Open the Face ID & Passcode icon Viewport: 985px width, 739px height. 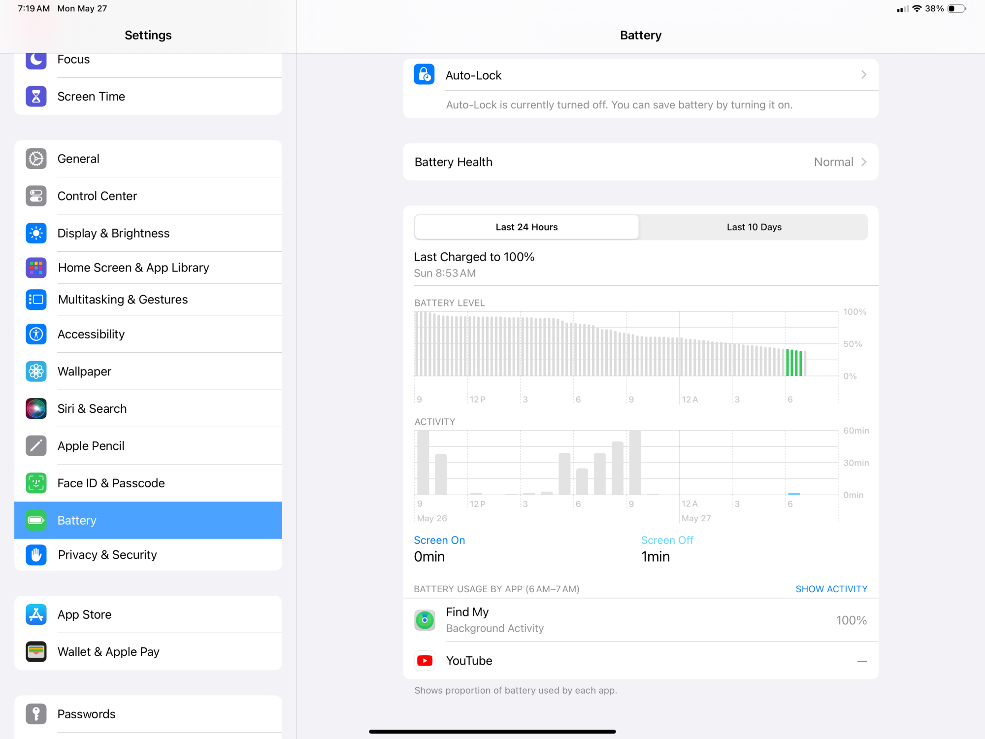coord(36,483)
